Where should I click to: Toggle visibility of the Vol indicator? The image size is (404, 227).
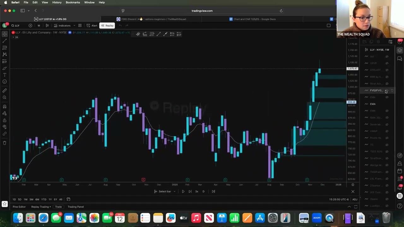(387, 56)
